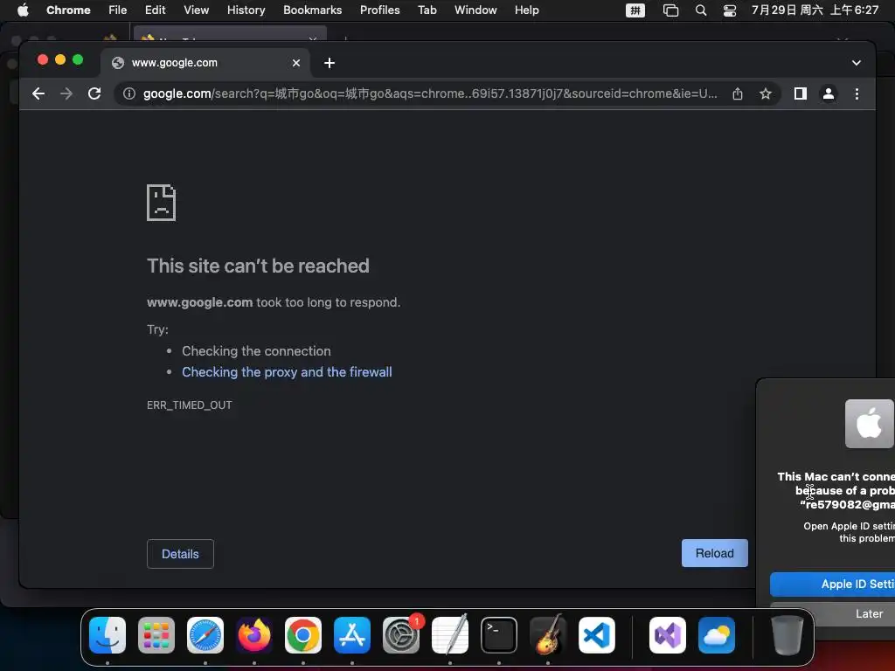Viewport: 895px width, 671px height.
Task: Show error Details button
Action: point(180,554)
